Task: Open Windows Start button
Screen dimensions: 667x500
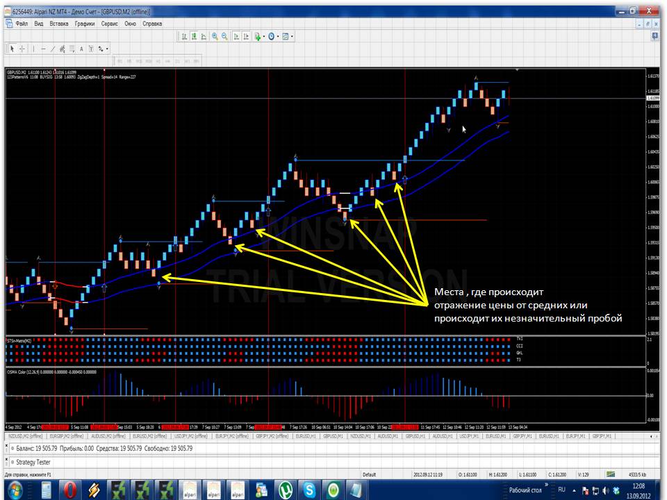Action: pos(15,490)
